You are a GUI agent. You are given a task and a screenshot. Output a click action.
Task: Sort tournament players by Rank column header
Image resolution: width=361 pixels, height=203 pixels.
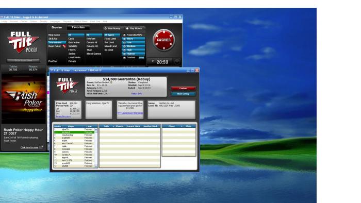click(57, 126)
